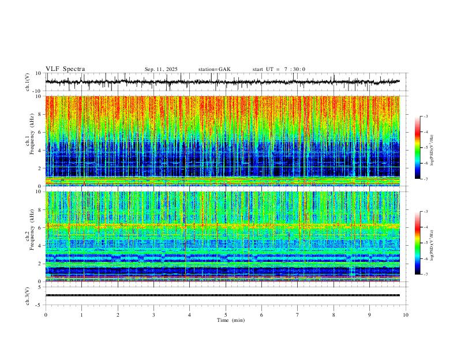Click the 'start UT = 7:30:0' text
The height and width of the screenshot is (353, 457).
(x=279, y=69)
